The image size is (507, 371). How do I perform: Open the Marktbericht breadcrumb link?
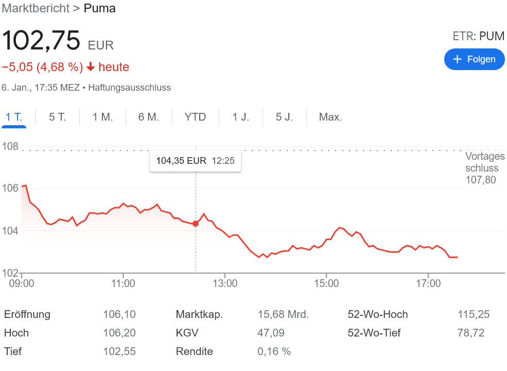click(36, 8)
